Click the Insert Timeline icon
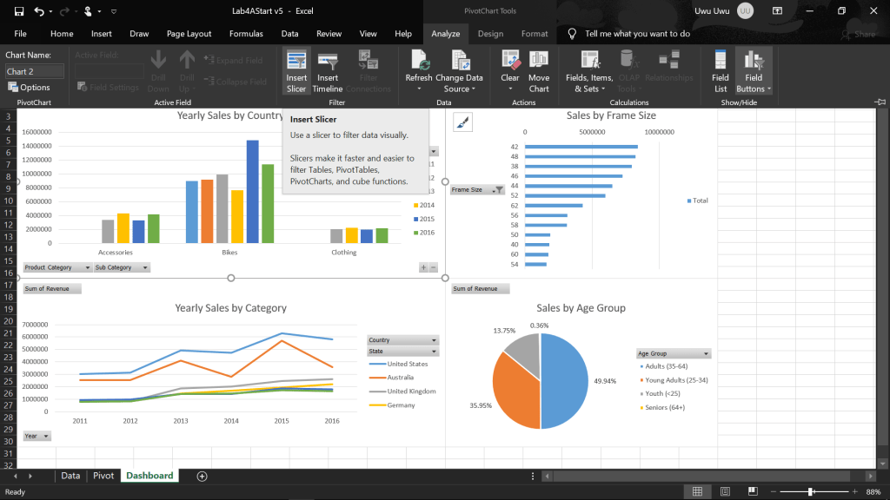The height and width of the screenshot is (500, 890). (x=328, y=62)
